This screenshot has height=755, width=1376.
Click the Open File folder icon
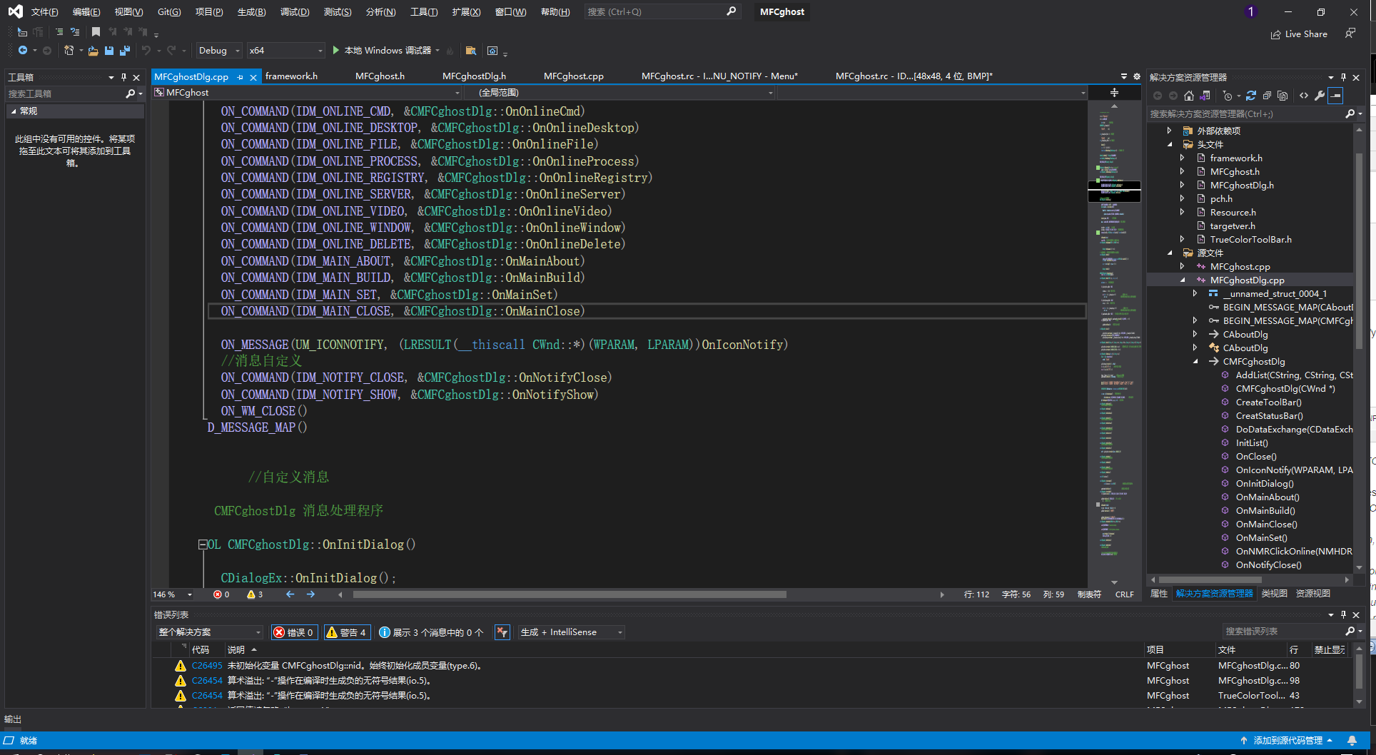point(93,51)
